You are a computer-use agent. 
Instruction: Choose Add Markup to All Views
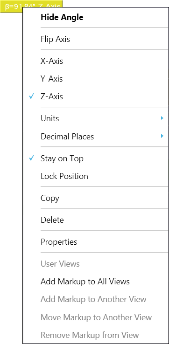click(96, 282)
